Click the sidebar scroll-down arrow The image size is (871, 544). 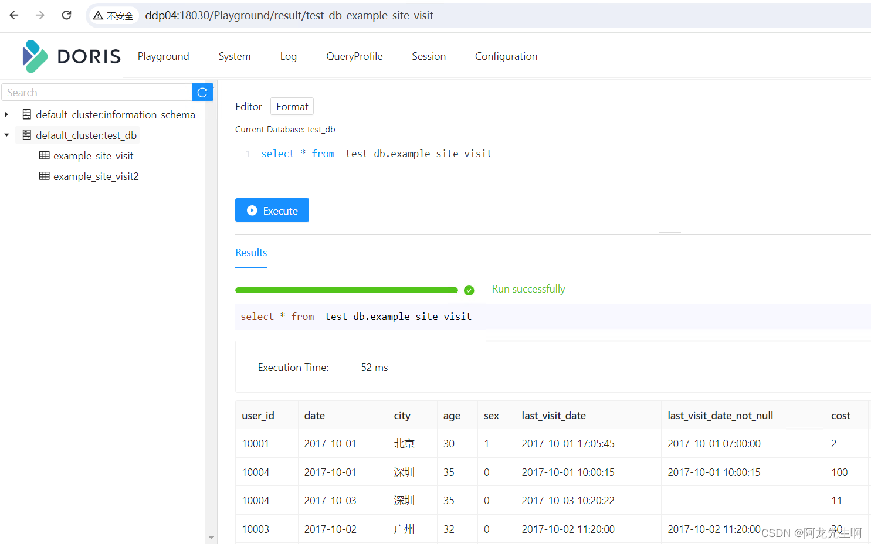coord(211,538)
